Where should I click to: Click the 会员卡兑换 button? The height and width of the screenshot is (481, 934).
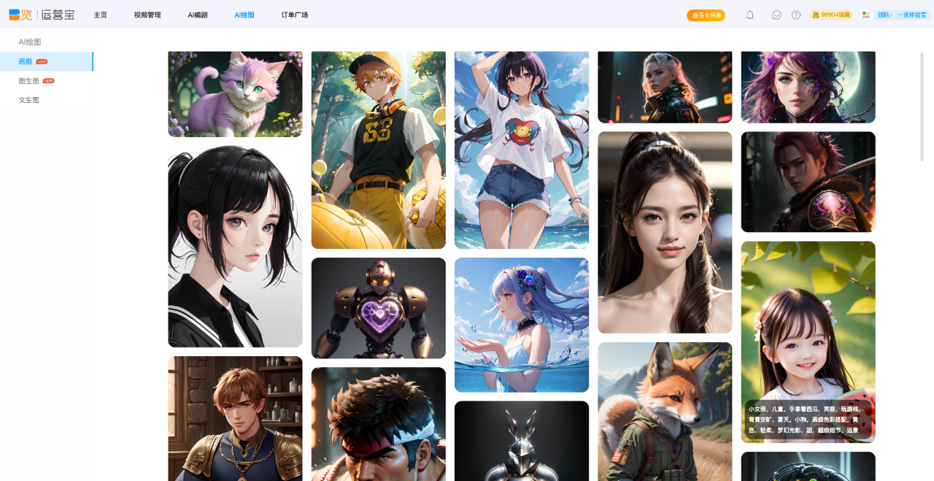coord(706,15)
